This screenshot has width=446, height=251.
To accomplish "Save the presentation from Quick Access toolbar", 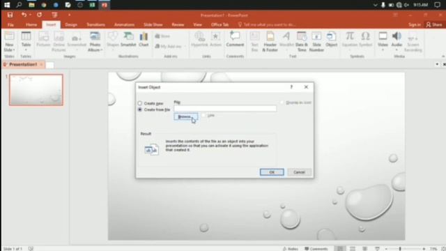I will [x=10, y=15].
